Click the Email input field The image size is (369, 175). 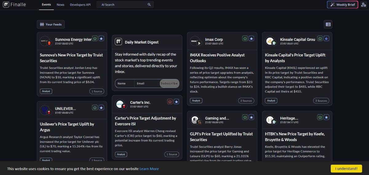(x=147, y=84)
